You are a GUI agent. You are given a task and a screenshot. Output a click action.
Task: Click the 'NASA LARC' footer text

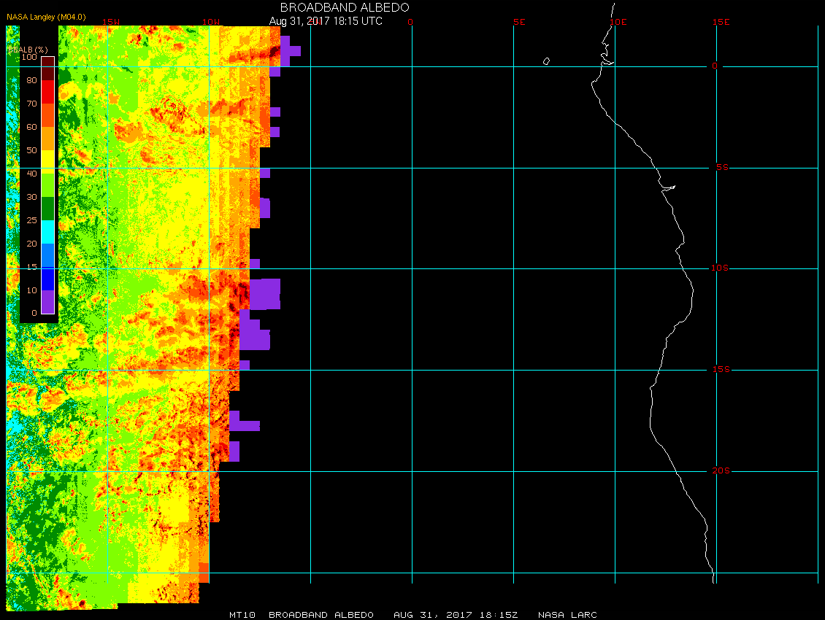[568, 615]
